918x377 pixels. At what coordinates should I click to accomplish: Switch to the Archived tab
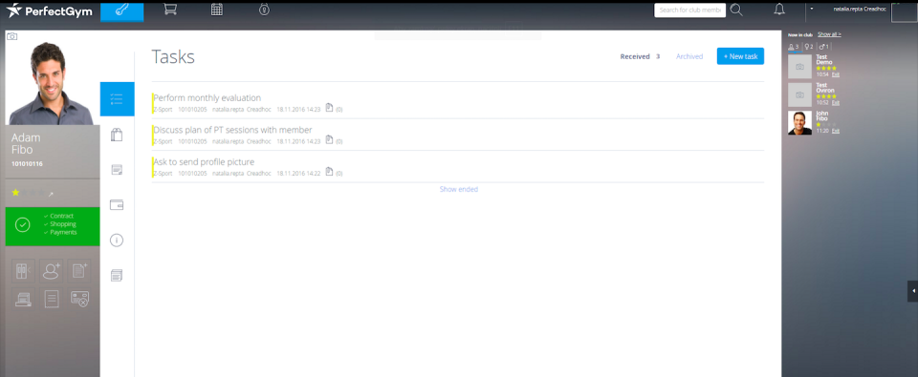tap(689, 56)
